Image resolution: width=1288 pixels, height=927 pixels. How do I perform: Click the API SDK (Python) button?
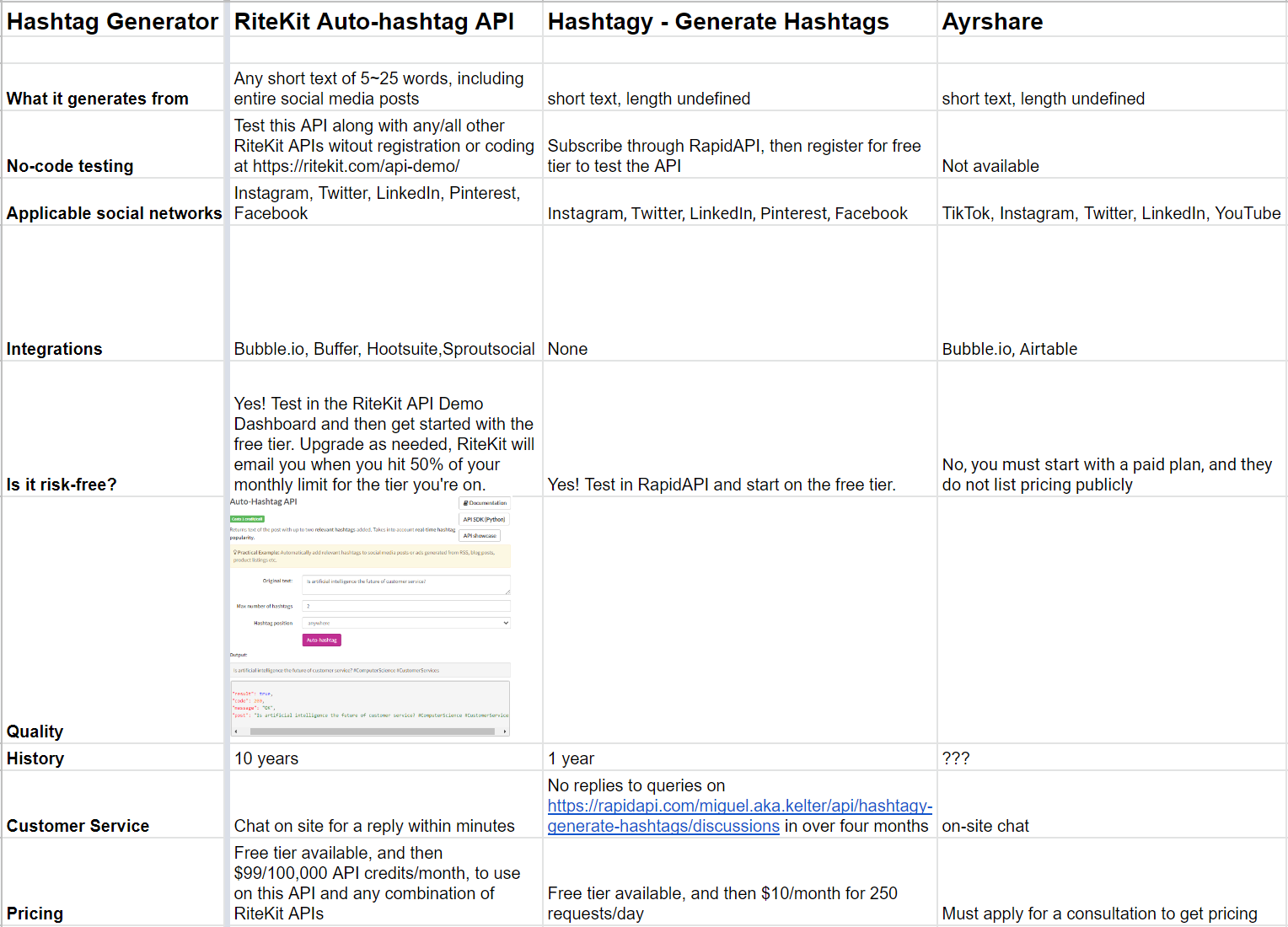point(484,519)
